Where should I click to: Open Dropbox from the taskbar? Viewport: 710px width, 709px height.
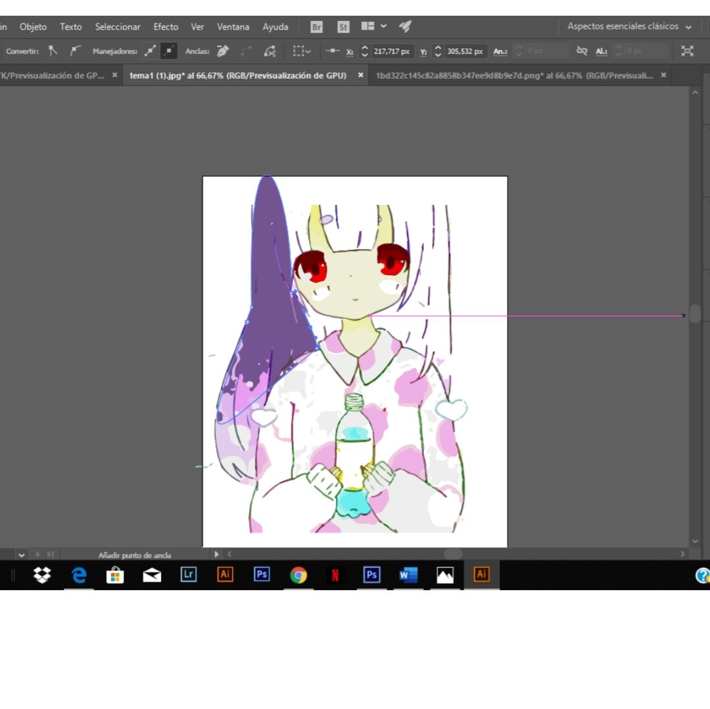click(42, 575)
